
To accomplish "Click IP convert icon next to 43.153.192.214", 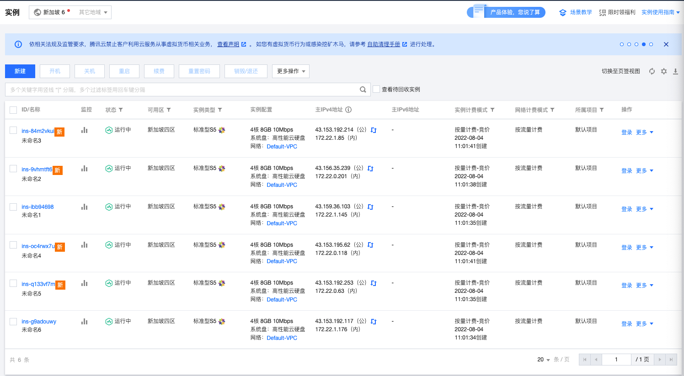I will point(374,130).
